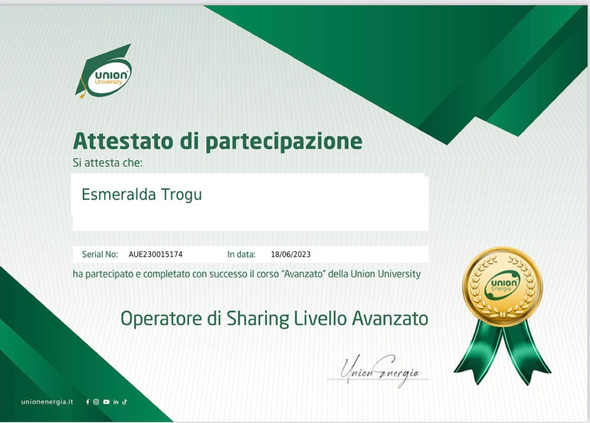
Task: Click the "In data:" label
Action: 241,254
